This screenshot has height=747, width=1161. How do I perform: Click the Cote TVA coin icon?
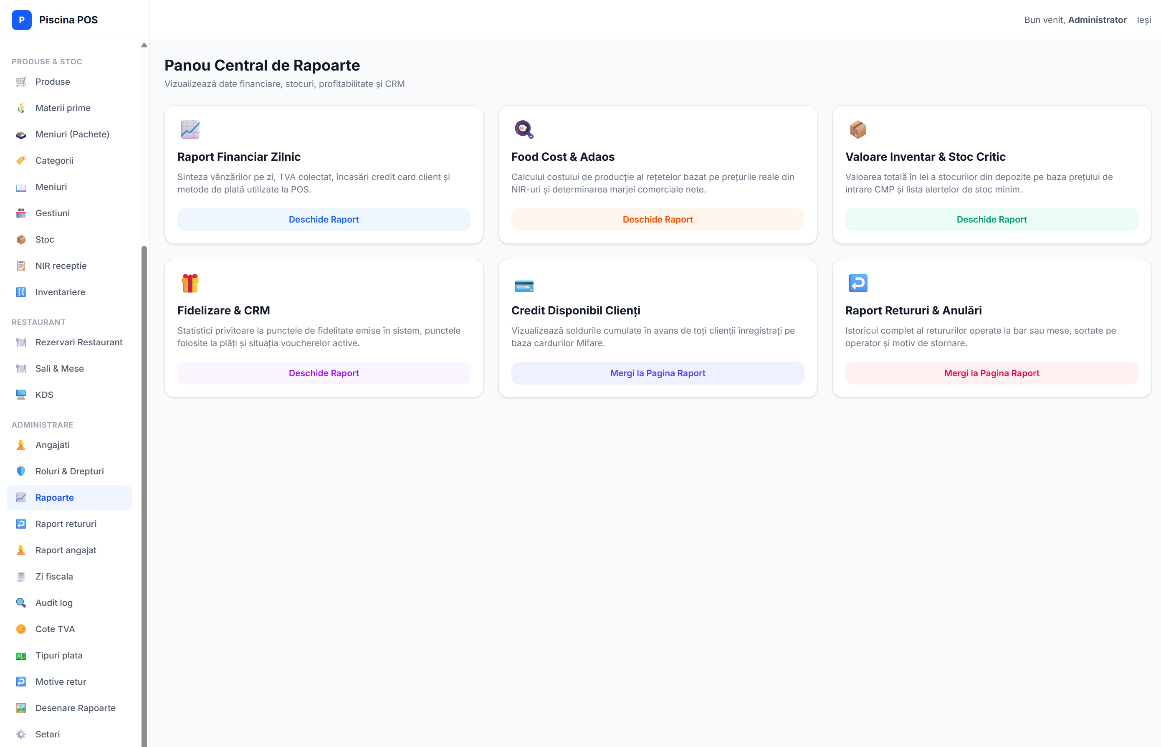point(21,629)
